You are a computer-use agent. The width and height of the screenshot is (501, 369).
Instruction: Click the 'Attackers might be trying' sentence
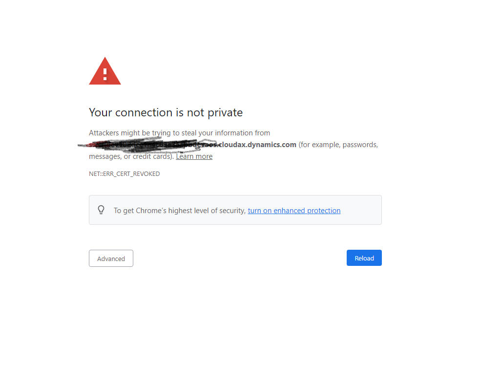(179, 133)
